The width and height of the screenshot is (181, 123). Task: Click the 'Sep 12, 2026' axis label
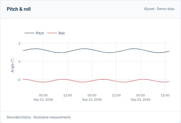(x=43, y=99)
